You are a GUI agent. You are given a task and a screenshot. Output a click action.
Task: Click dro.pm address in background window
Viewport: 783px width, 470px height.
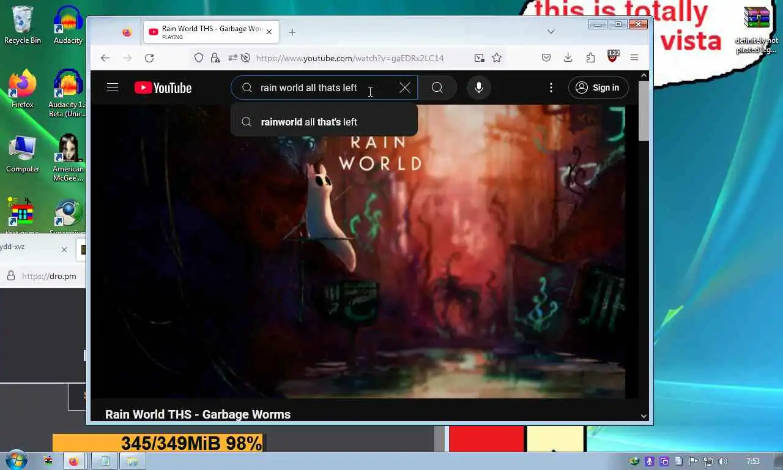49,276
